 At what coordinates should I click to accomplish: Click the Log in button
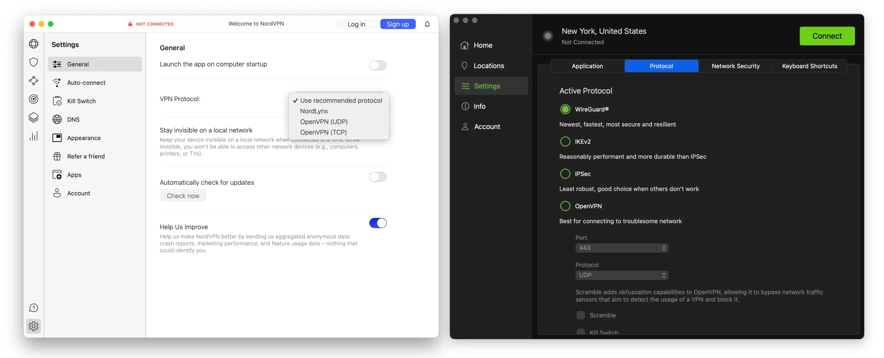[x=356, y=24]
